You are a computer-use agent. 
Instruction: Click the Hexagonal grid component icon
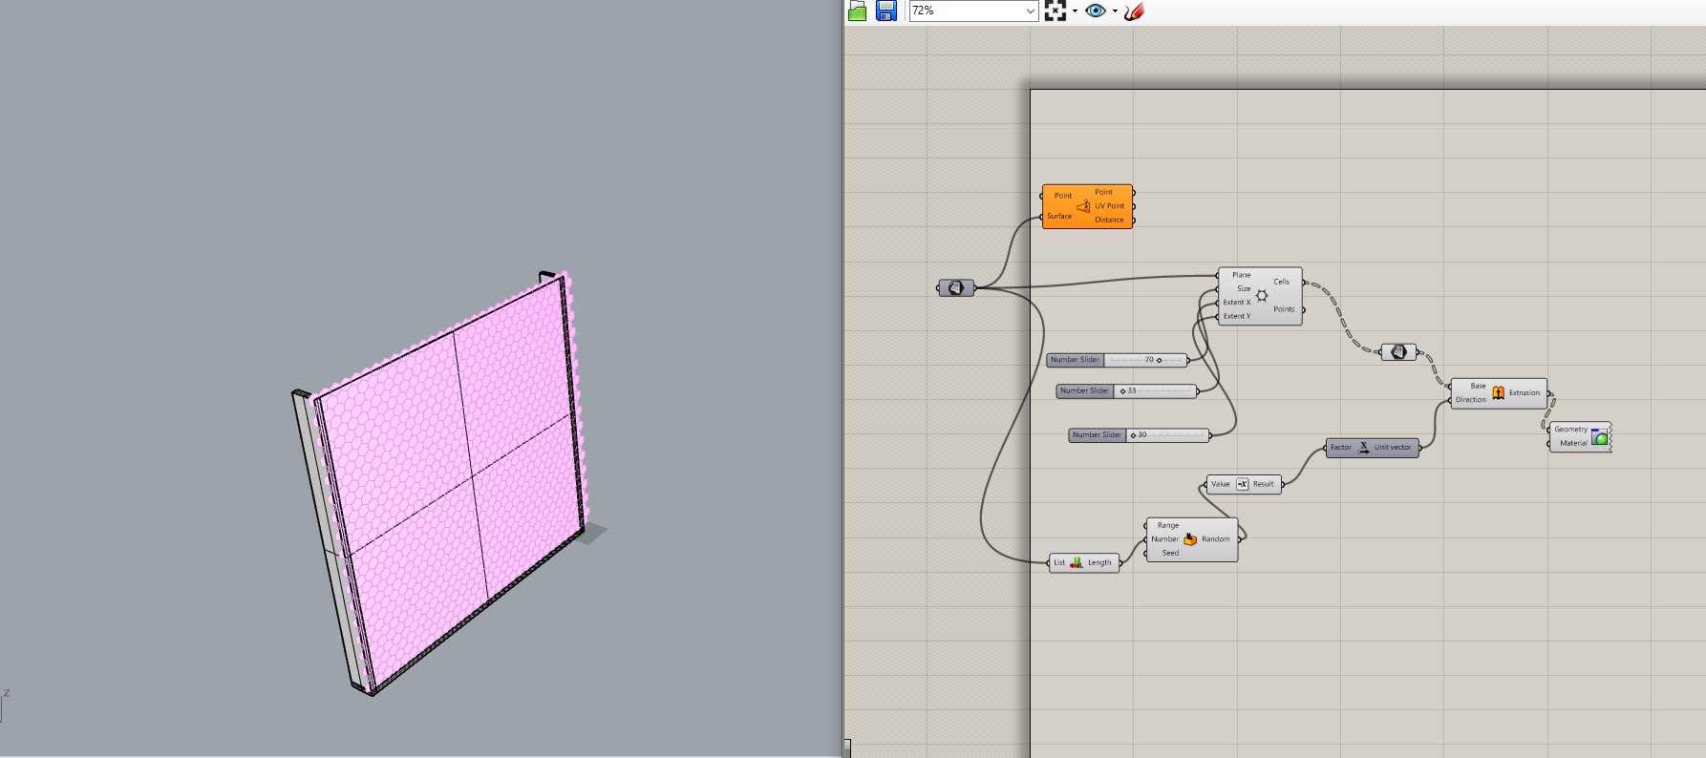1262,296
